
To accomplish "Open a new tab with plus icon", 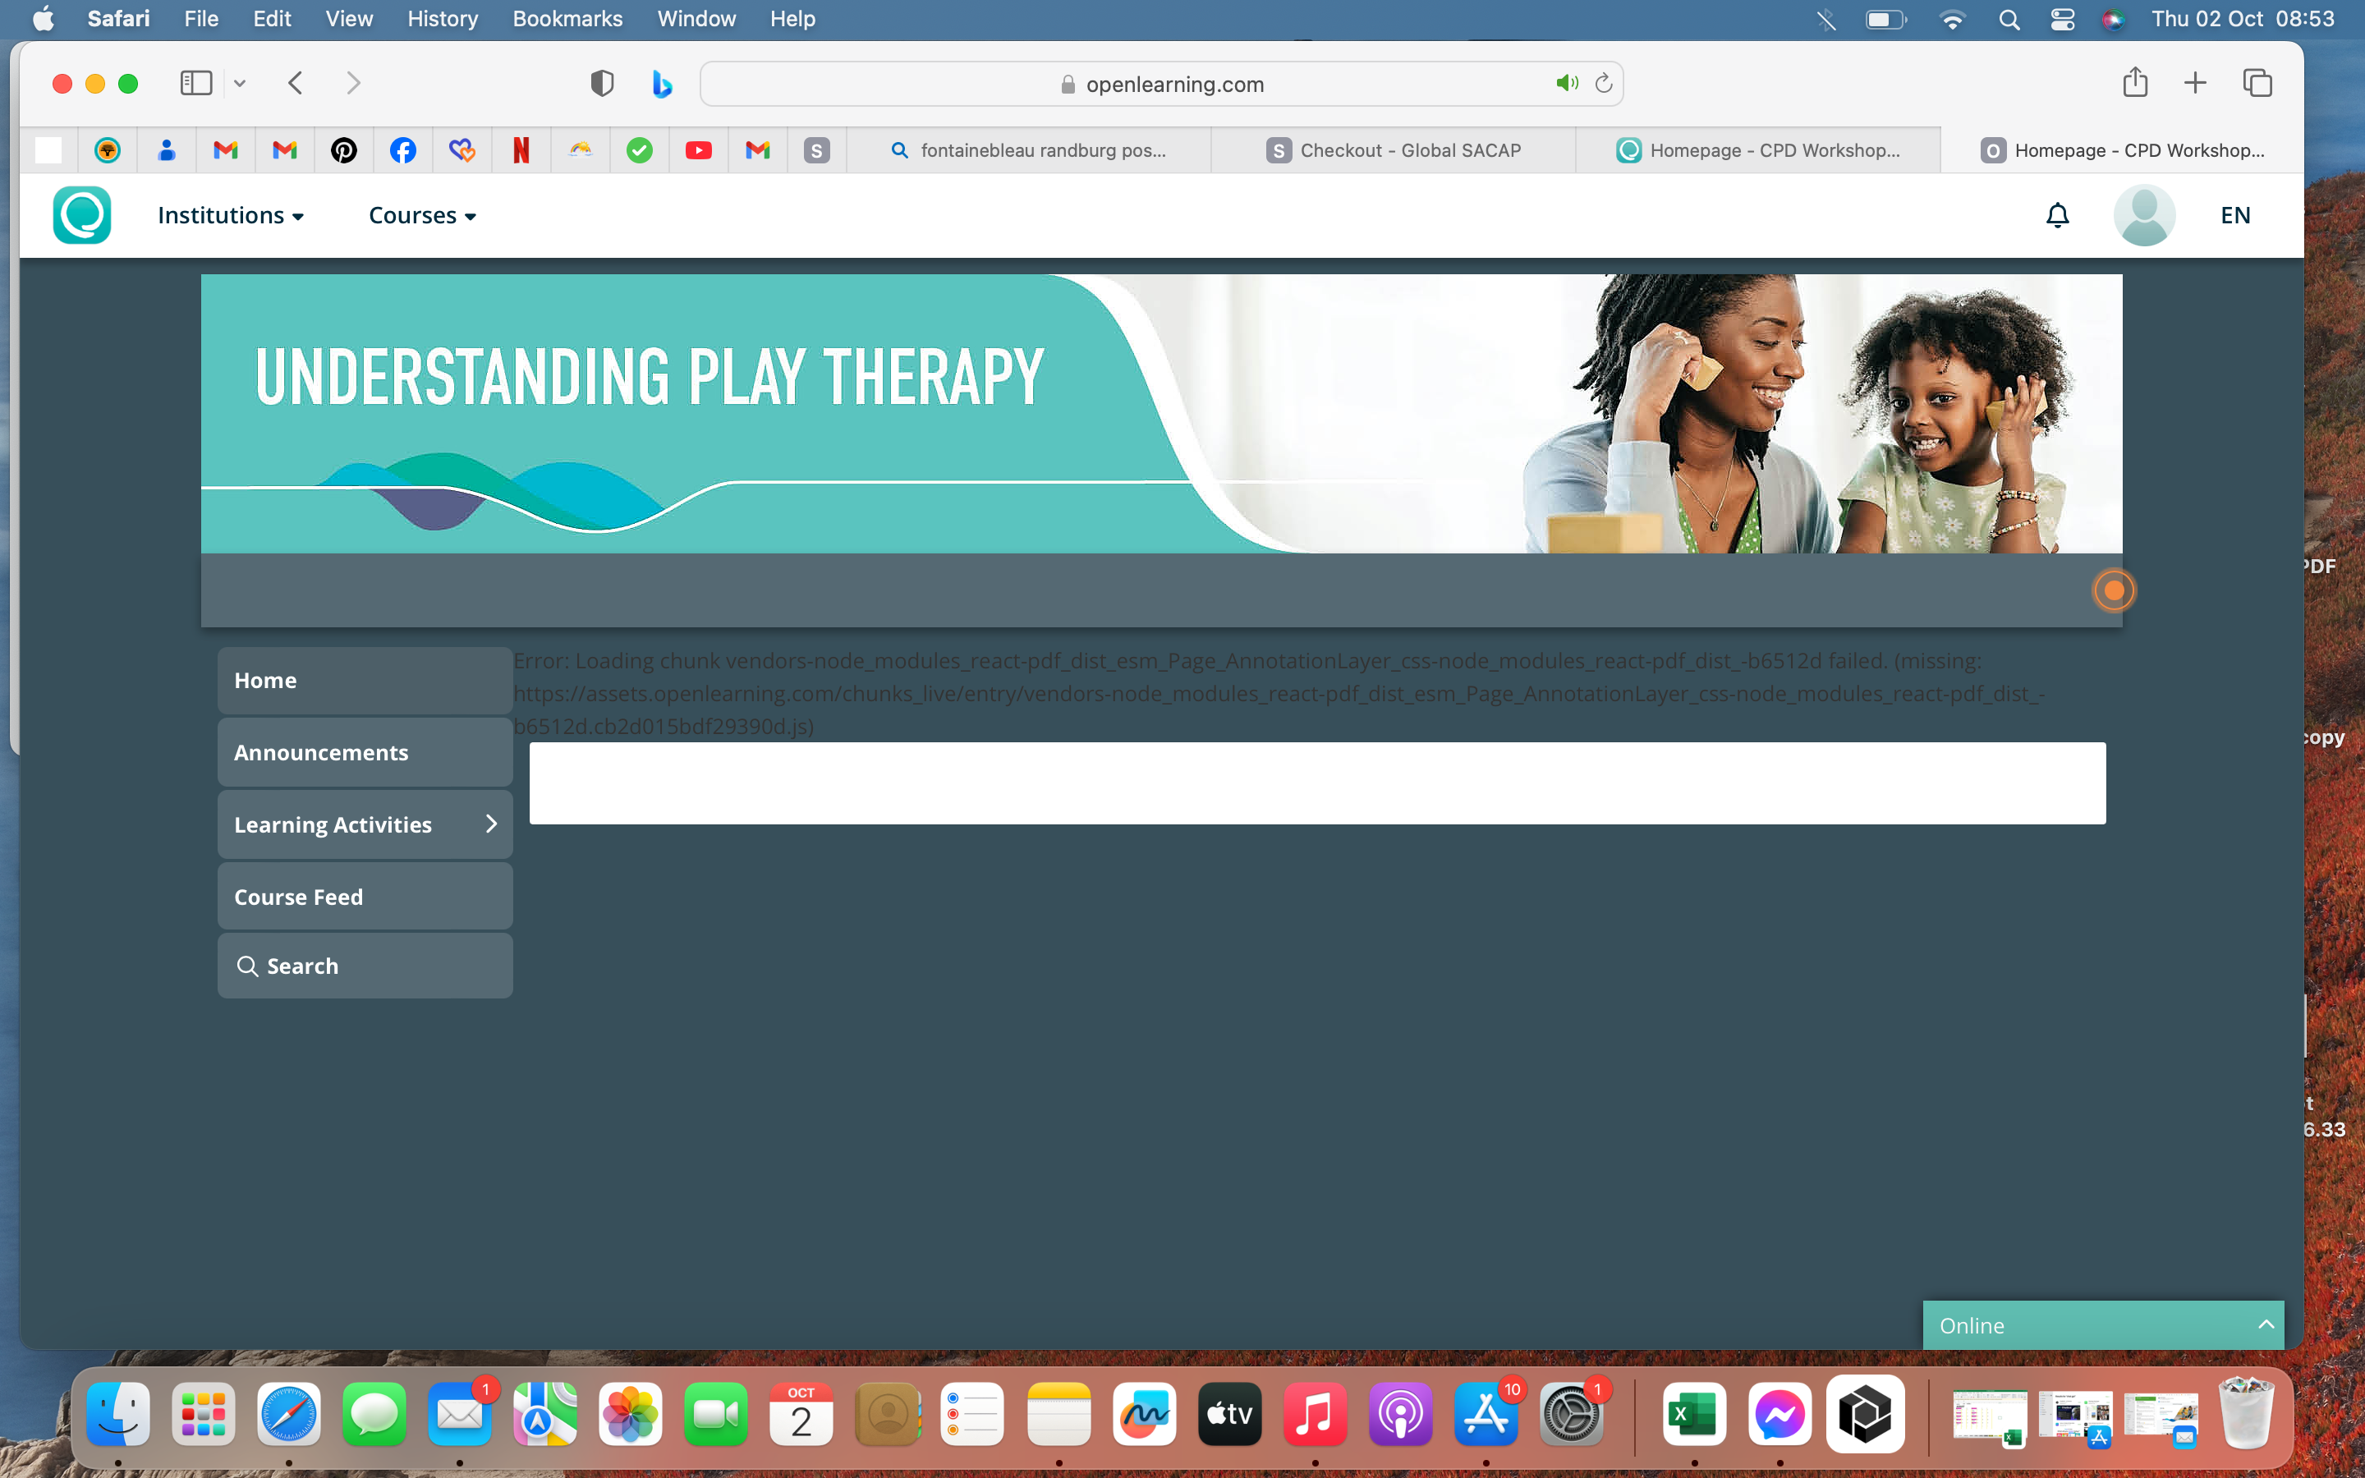I will coord(2195,83).
